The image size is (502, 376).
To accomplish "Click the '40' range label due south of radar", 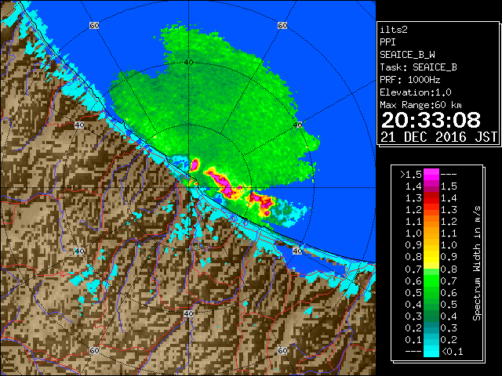I will pyautogui.click(x=188, y=313).
